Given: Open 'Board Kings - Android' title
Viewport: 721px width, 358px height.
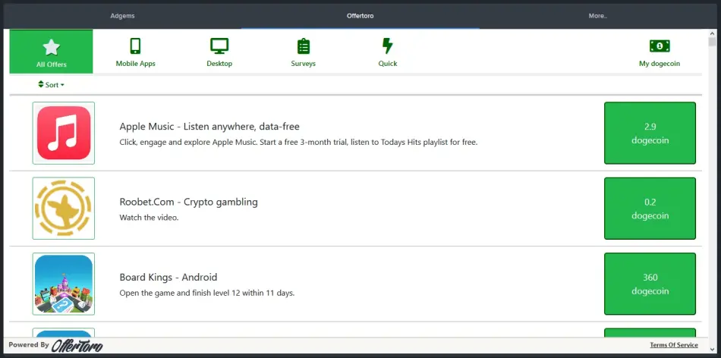Looking at the screenshot, I should [x=168, y=277].
